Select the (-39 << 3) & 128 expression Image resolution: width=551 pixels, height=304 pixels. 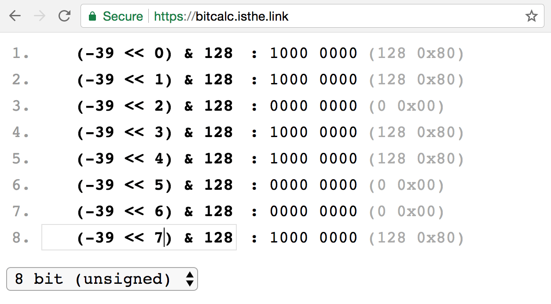(x=155, y=132)
